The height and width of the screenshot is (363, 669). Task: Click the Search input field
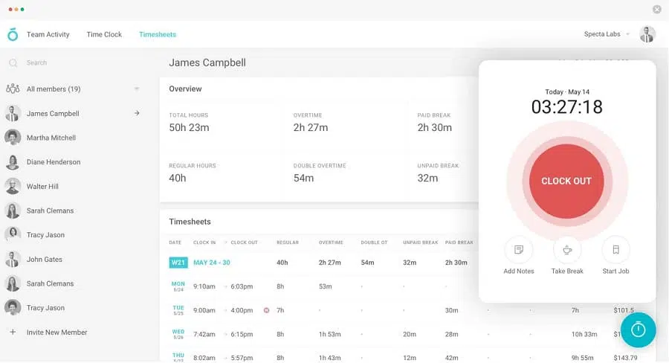click(x=74, y=63)
